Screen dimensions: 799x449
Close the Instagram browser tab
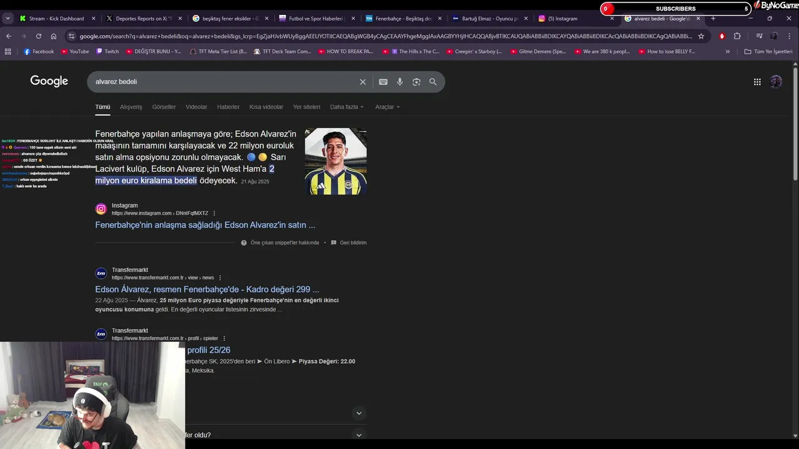612,19
